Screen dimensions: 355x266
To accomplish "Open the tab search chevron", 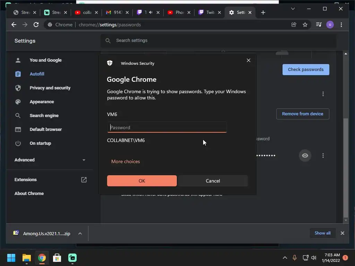I will tap(293, 9).
